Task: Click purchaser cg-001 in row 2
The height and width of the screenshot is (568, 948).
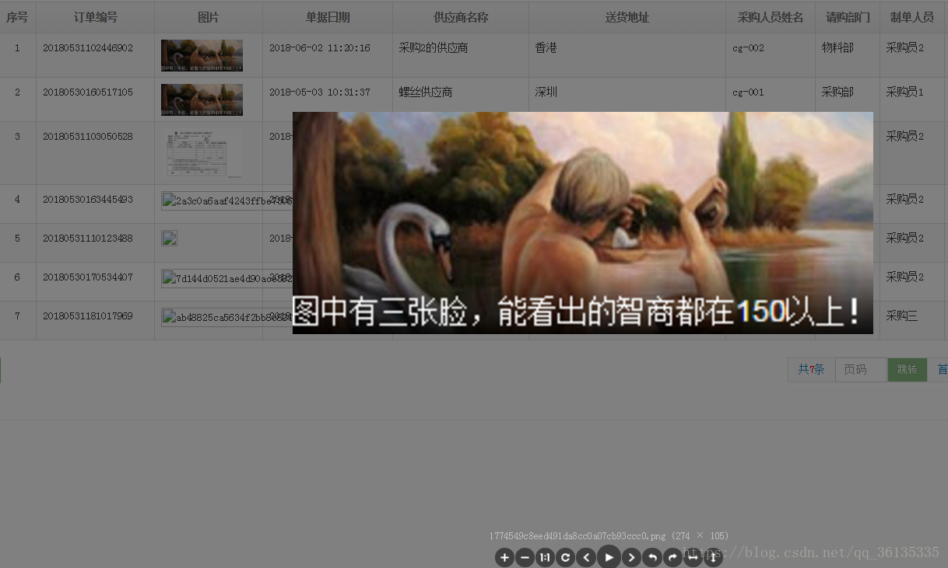Action: point(749,92)
